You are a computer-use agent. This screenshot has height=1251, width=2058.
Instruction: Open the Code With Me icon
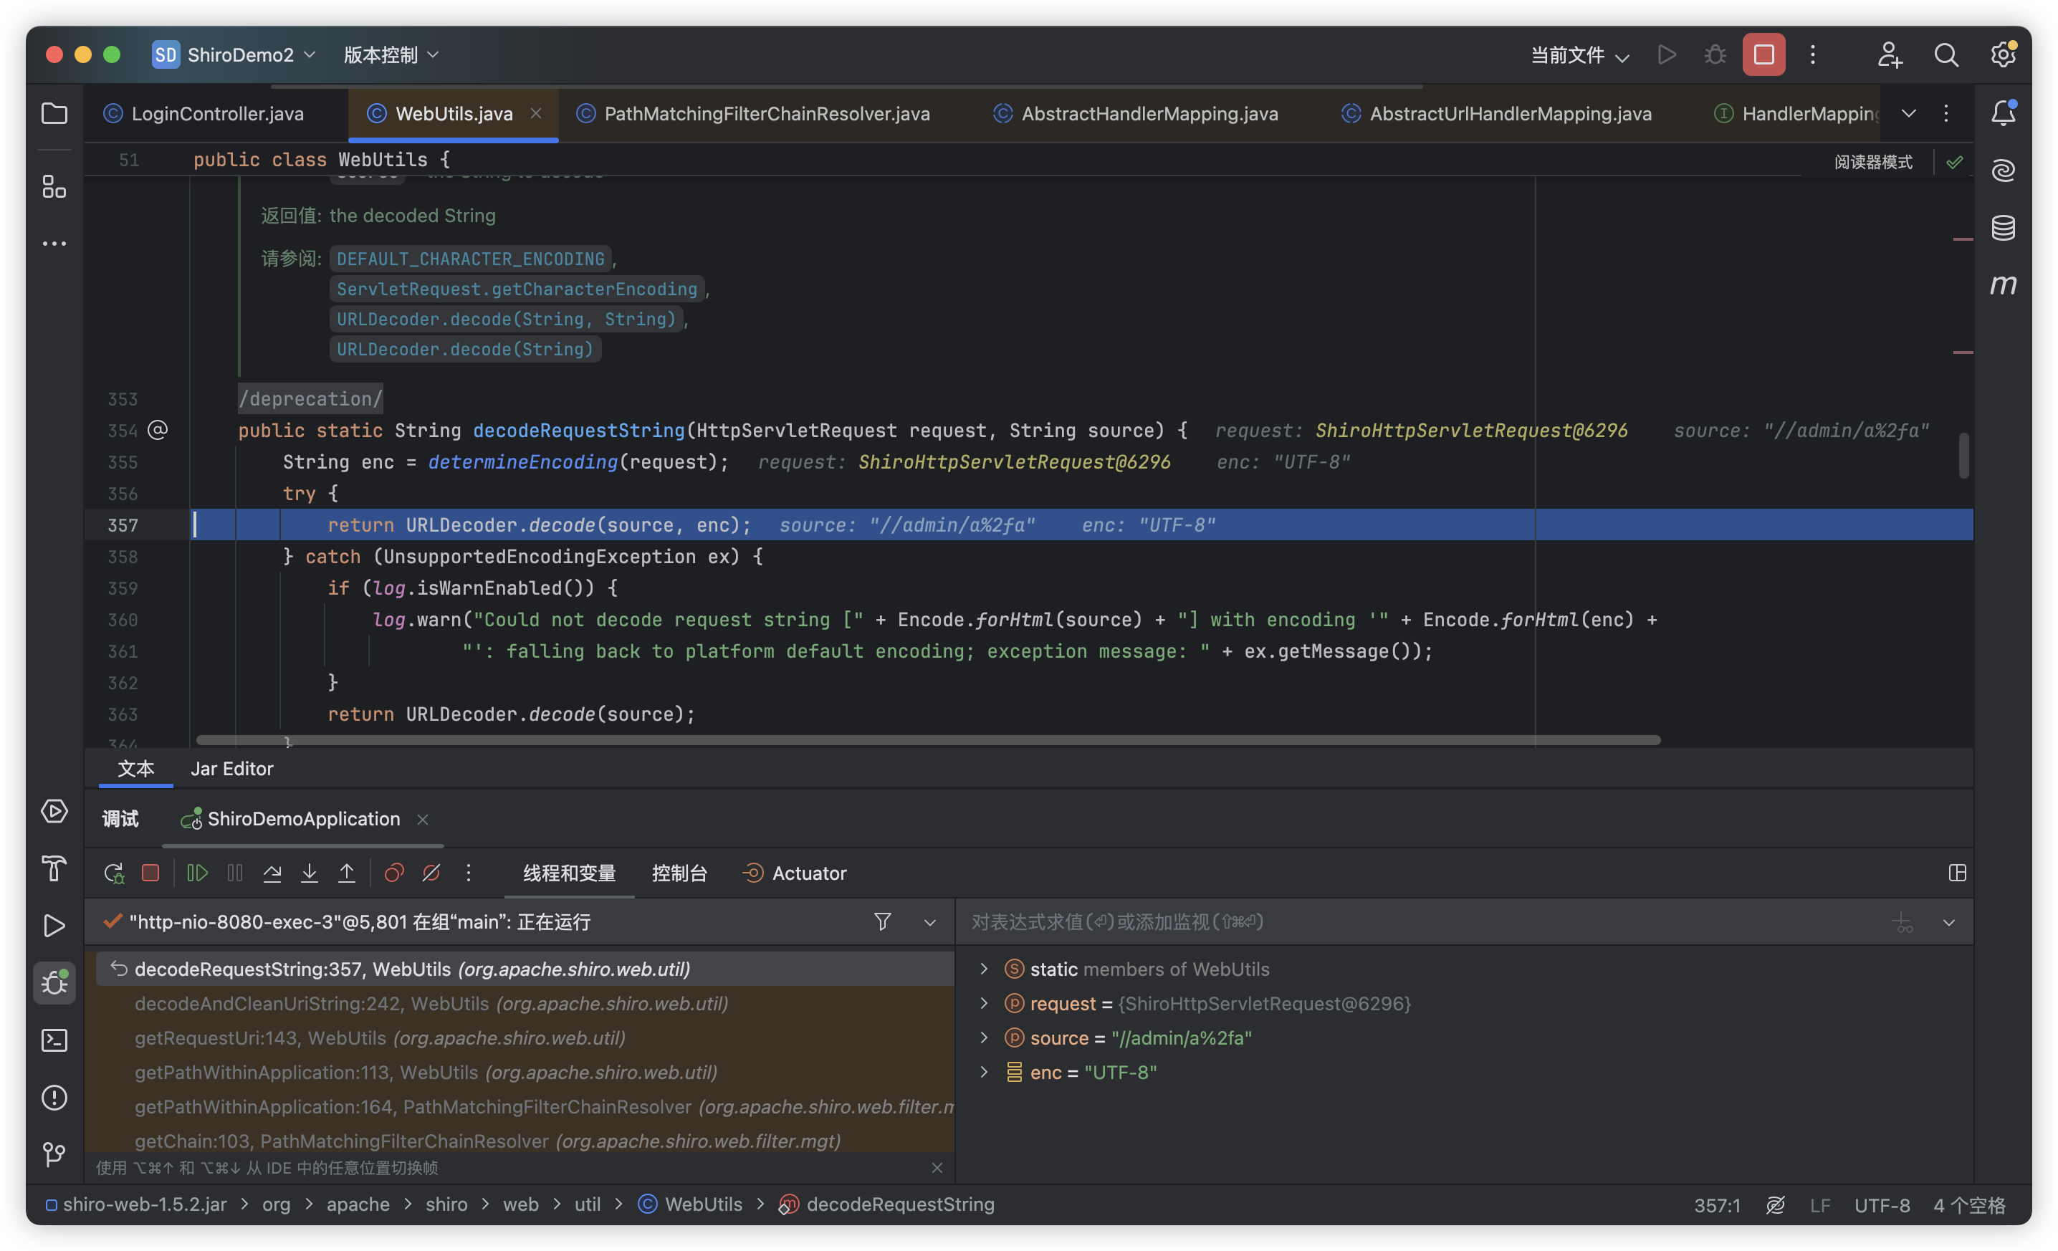[x=1890, y=55]
